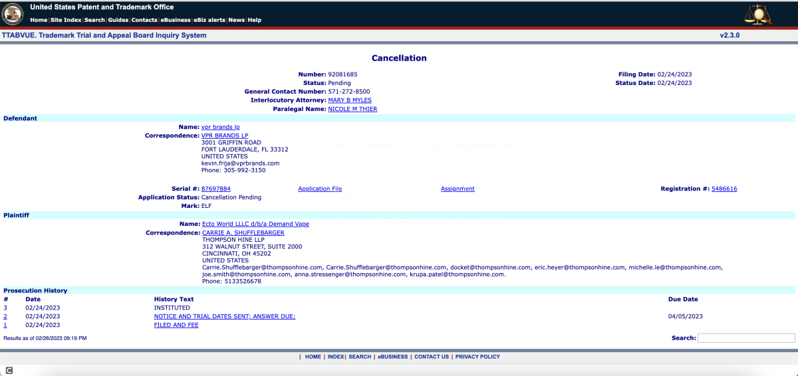Open registration number 5486616 link
This screenshot has height=376, width=798.
[x=724, y=189]
